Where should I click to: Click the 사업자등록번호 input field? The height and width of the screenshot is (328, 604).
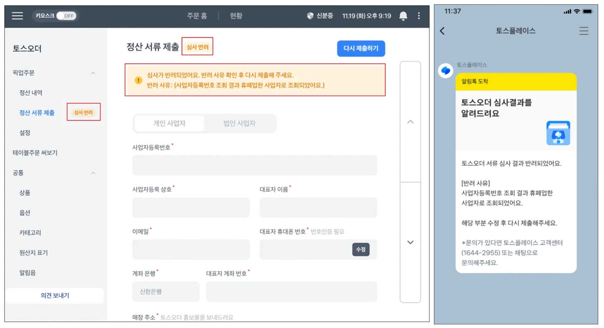[x=254, y=165]
